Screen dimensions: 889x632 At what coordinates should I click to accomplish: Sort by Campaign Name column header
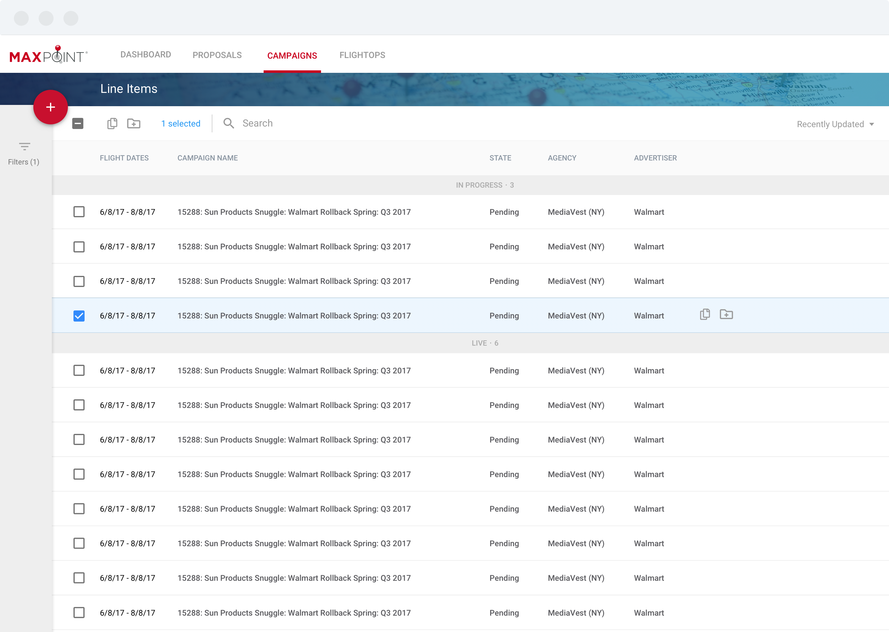click(207, 158)
